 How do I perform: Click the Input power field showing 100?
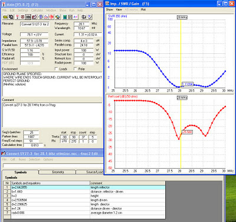coord(84,50)
